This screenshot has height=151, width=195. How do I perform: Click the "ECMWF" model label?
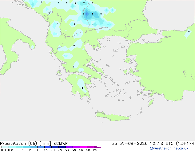(x=61, y=144)
